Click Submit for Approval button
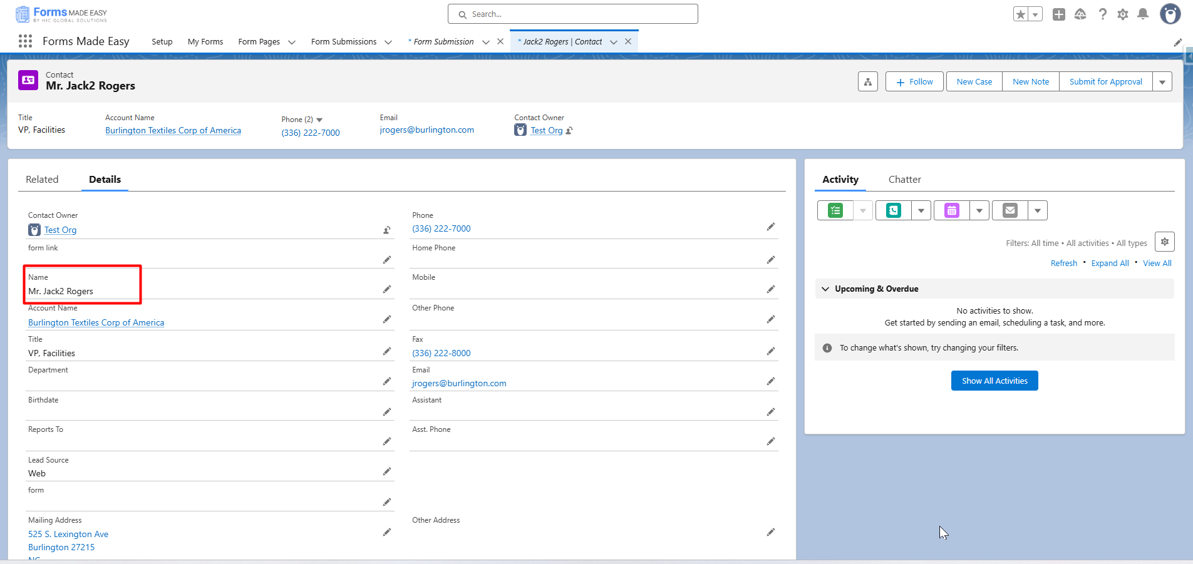The image size is (1193, 564). 1106,82
